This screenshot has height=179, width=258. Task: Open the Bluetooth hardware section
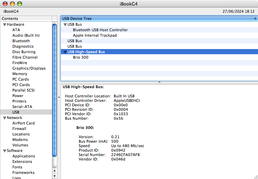[x=21, y=41]
